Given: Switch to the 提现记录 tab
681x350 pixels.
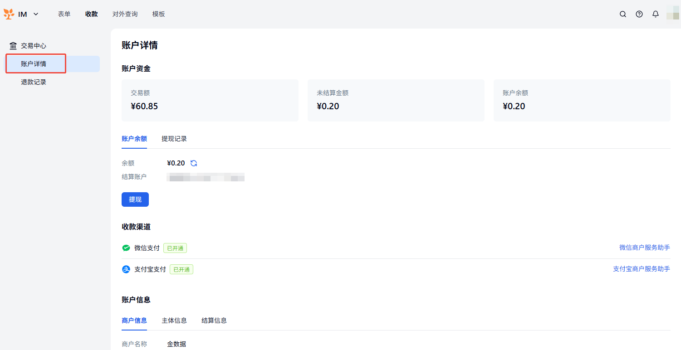Looking at the screenshot, I should pos(174,139).
